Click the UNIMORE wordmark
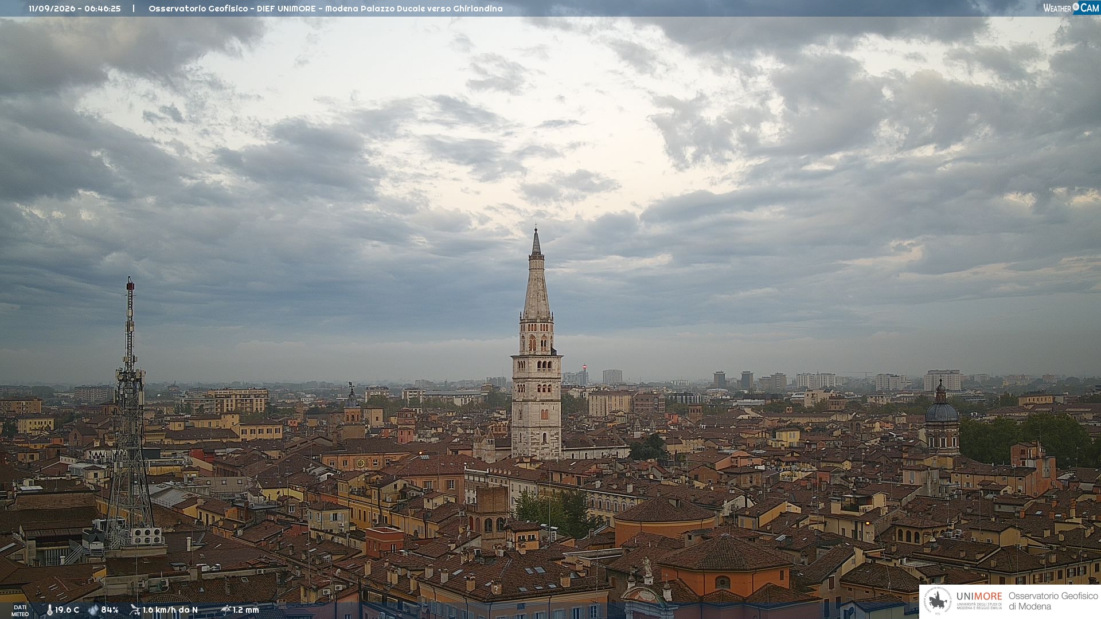Viewport: 1101px width, 619px height. [x=979, y=597]
